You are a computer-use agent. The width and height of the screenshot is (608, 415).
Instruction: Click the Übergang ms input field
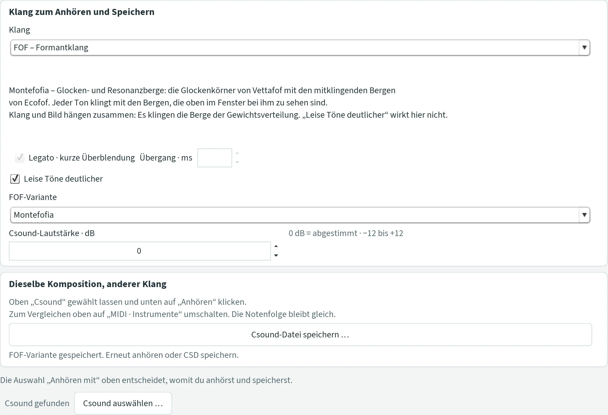pyautogui.click(x=215, y=158)
